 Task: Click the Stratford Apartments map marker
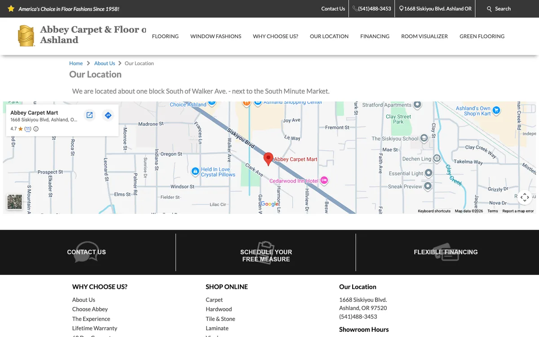pyautogui.click(x=417, y=105)
